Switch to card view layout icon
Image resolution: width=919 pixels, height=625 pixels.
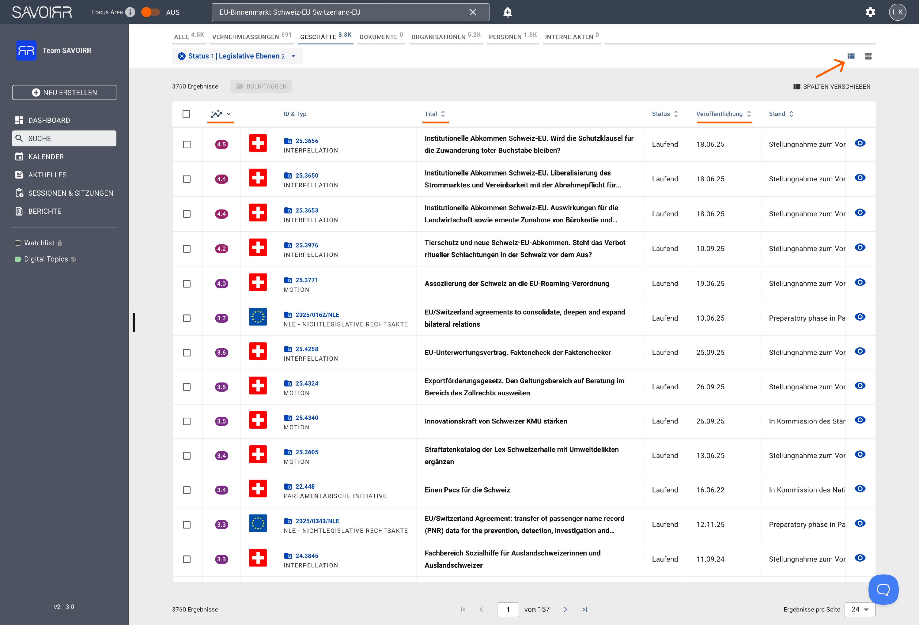click(868, 56)
